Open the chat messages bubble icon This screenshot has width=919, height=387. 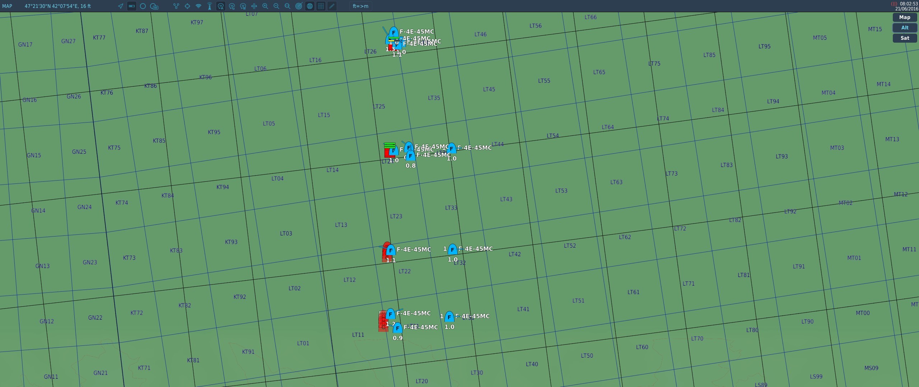pyautogui.click(x=154, y=6)
